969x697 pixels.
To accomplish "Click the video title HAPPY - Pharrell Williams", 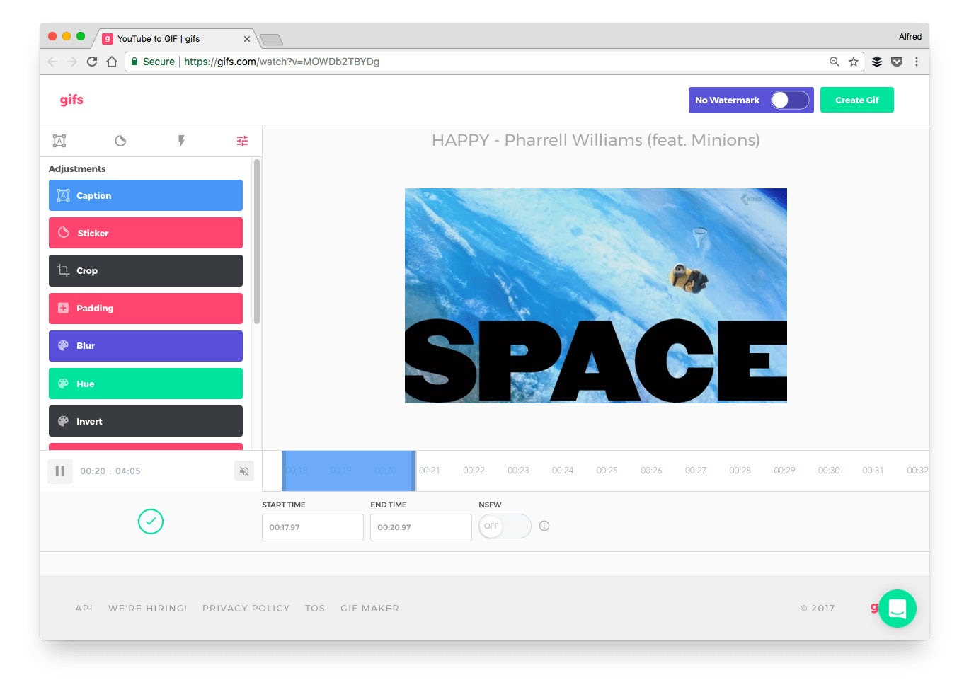I will (x=596, y=140).
